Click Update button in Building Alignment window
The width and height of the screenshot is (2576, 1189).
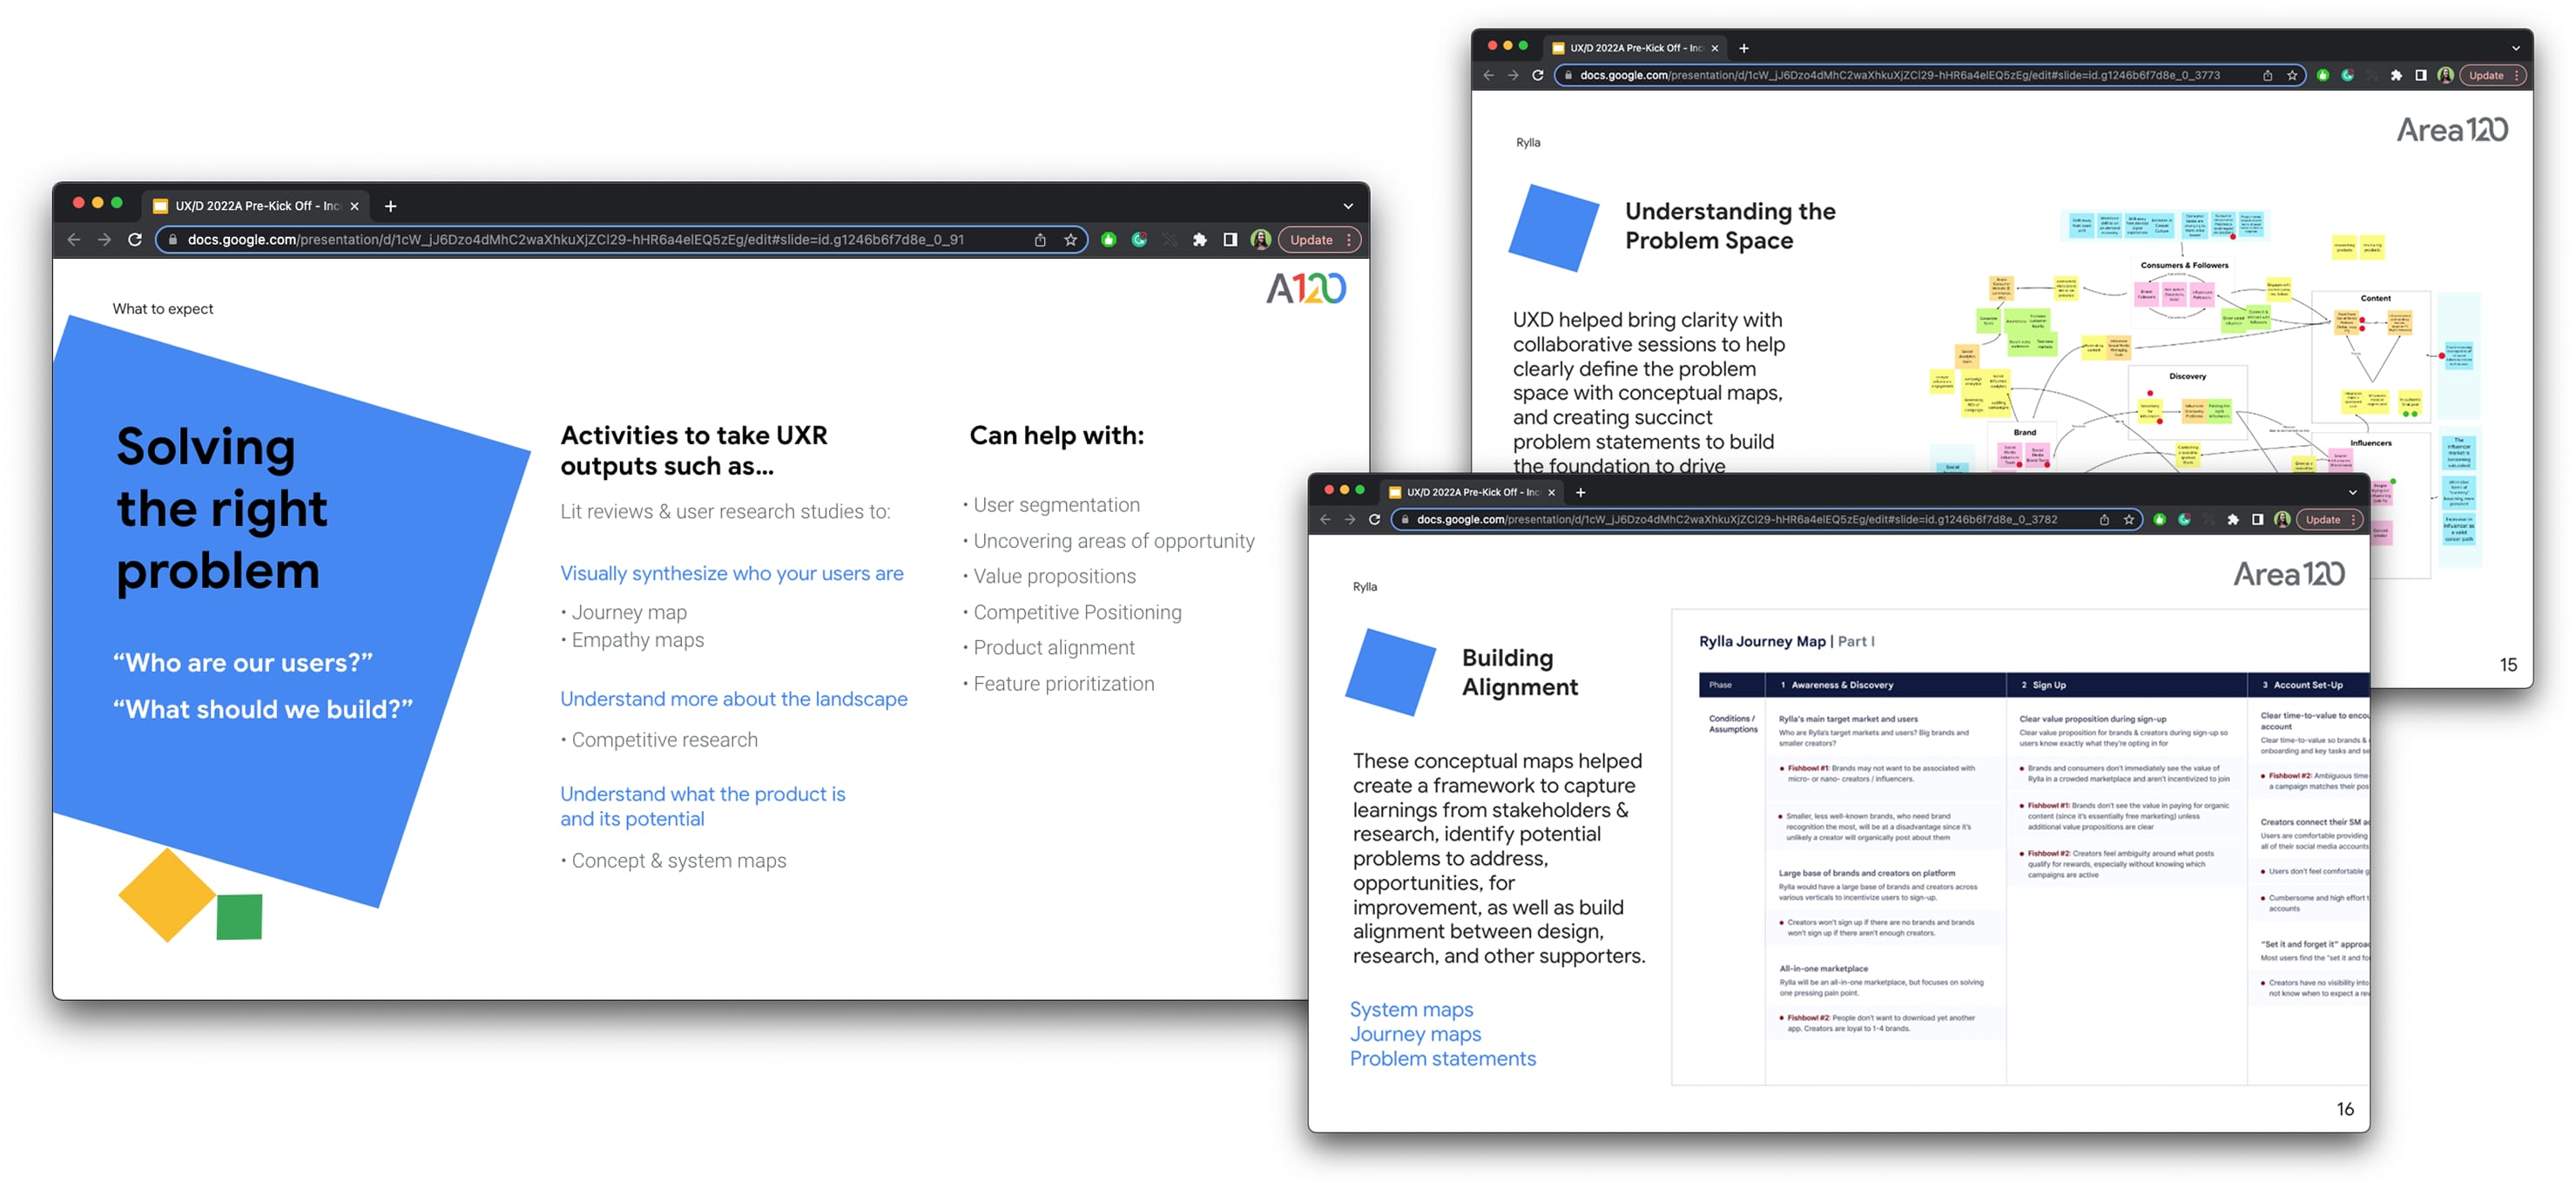pyautogui.click(x=2323, y=519)
